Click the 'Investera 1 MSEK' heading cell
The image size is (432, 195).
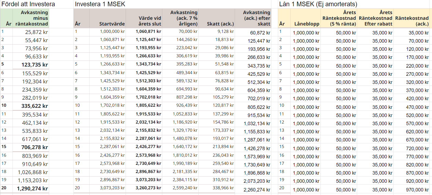(x=100, y=4)
